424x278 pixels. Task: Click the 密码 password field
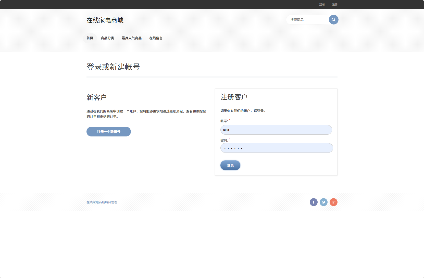tap(277, 148)
